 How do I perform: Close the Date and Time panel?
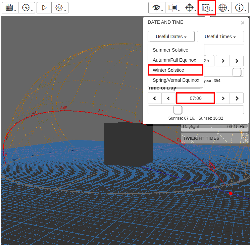(x=243, y=23)
